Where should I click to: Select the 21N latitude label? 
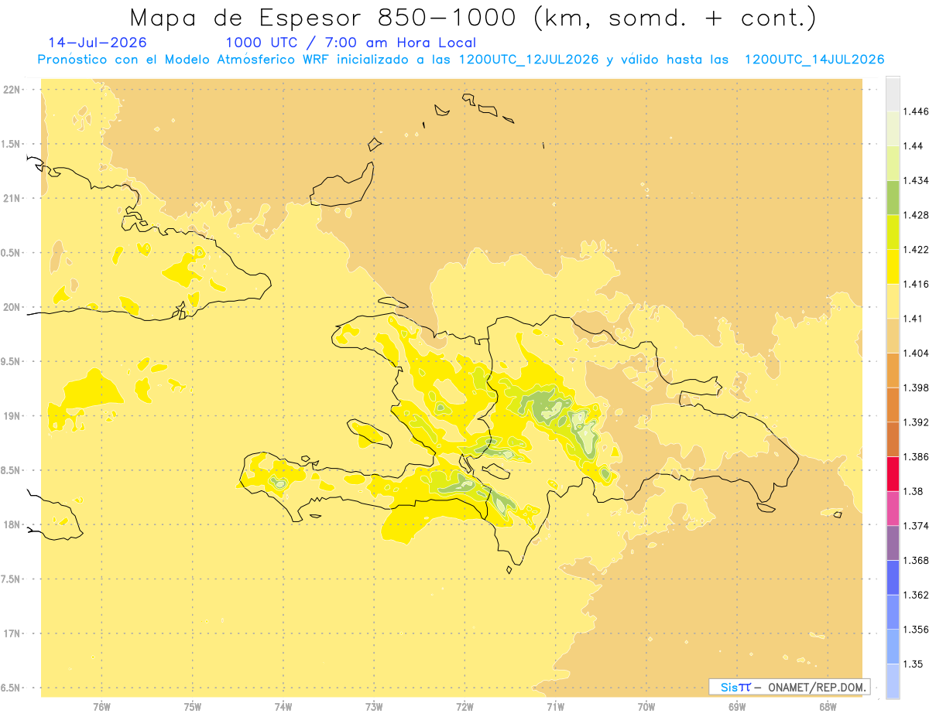[x=12, y=199]
